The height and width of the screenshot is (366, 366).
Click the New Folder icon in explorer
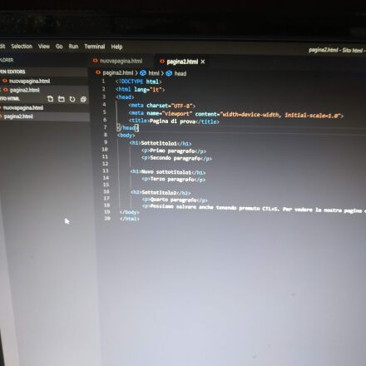[62, 99]
